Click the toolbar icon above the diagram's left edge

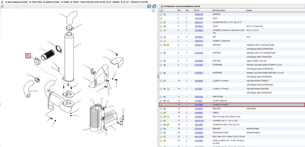[2, 6]
